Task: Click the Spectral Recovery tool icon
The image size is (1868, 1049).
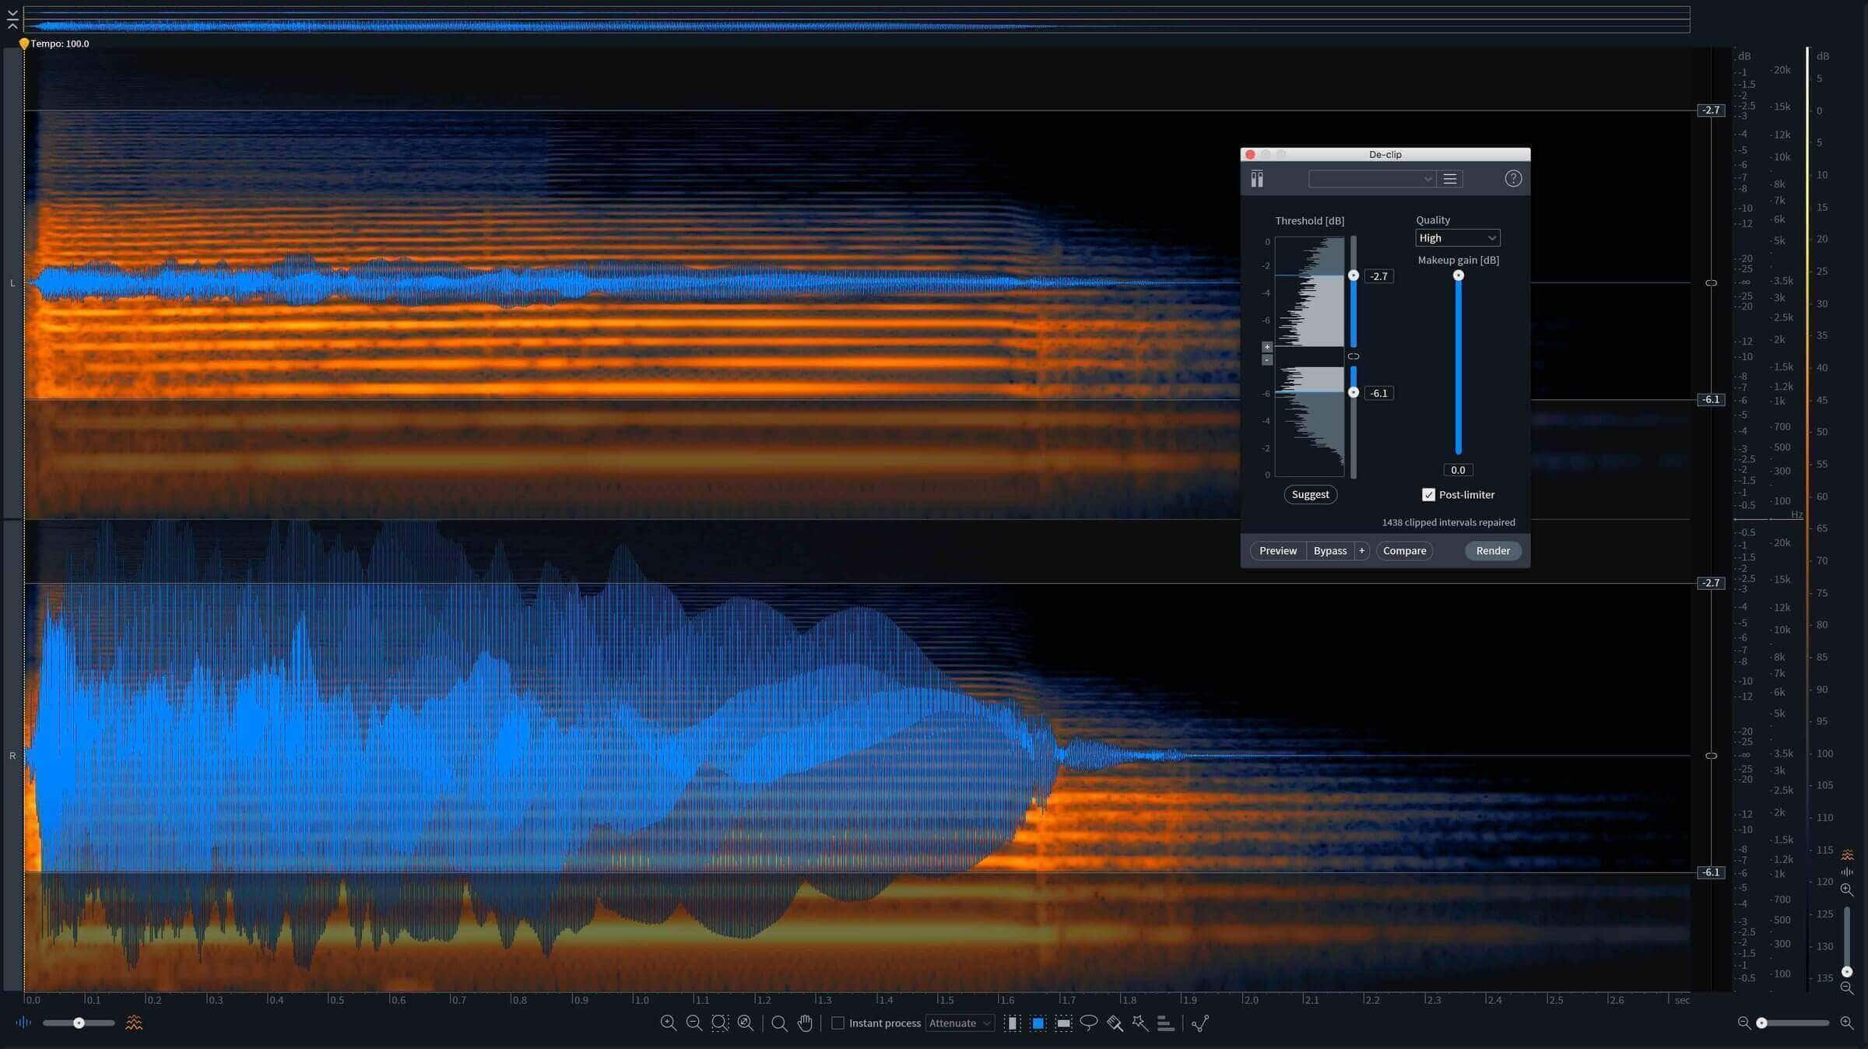Action: click(x=1200, y=1023)
